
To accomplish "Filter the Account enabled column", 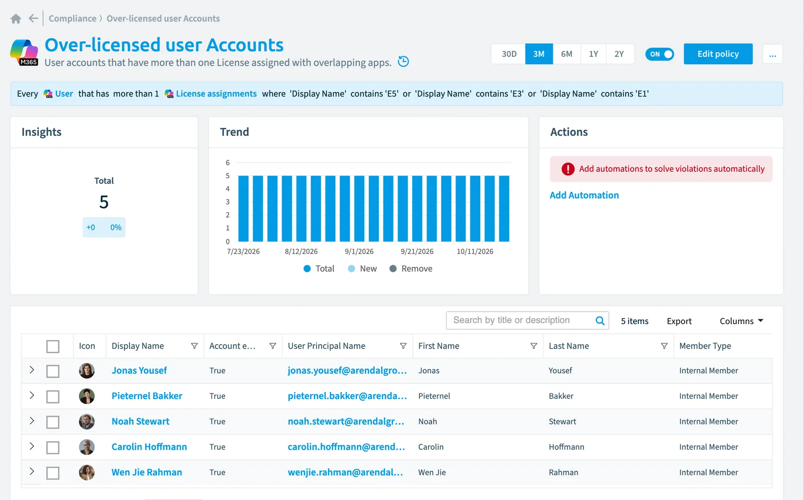I will tap(273, 346).
